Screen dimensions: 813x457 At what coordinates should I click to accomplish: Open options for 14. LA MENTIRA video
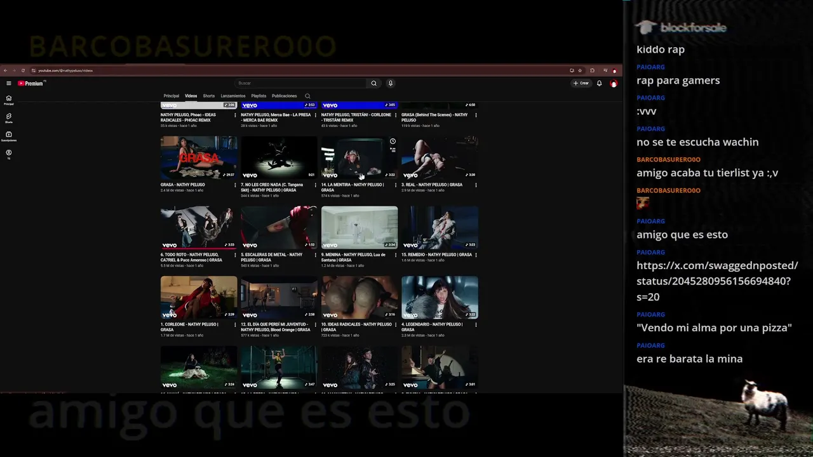pyautogui.click(x=396, y=186)
